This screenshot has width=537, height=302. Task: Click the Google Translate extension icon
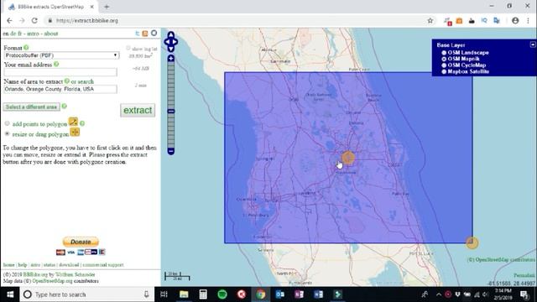point(497,21)
